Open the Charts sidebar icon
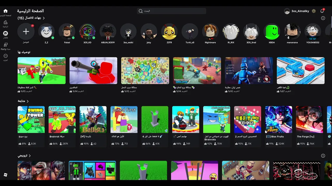The image size is (332, 186). 5,22
